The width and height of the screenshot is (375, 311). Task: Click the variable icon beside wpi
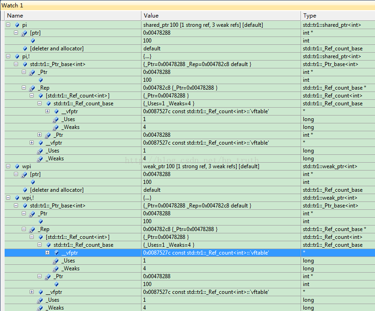click(17, 166)
